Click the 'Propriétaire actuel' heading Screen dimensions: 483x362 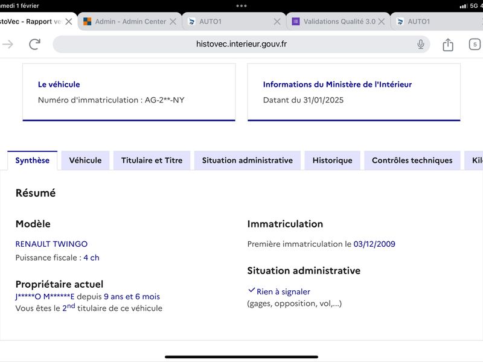59,284
